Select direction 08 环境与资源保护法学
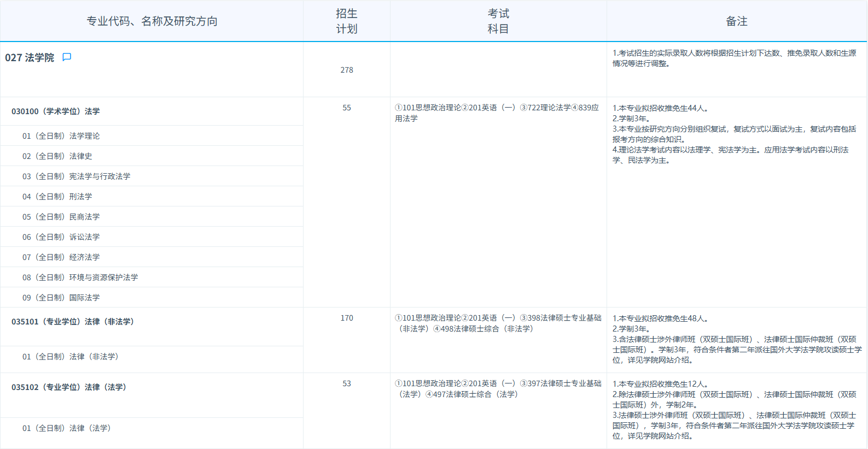The image size is (868, 449). tap(80, 277)
